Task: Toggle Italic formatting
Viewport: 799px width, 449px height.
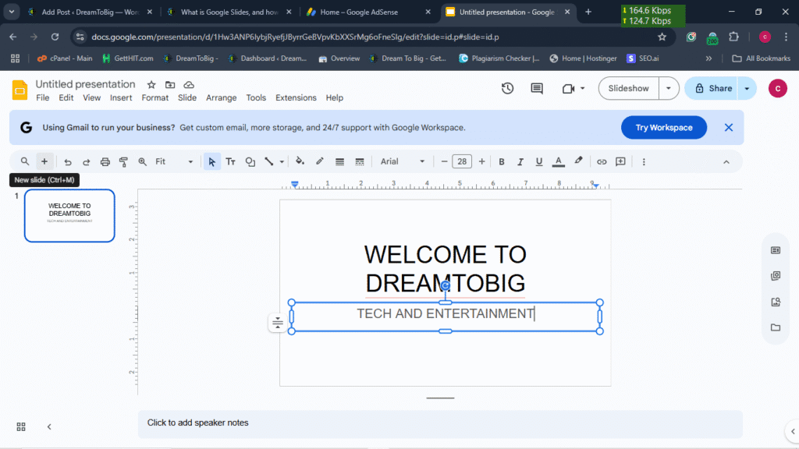Action: pos(520,161)
